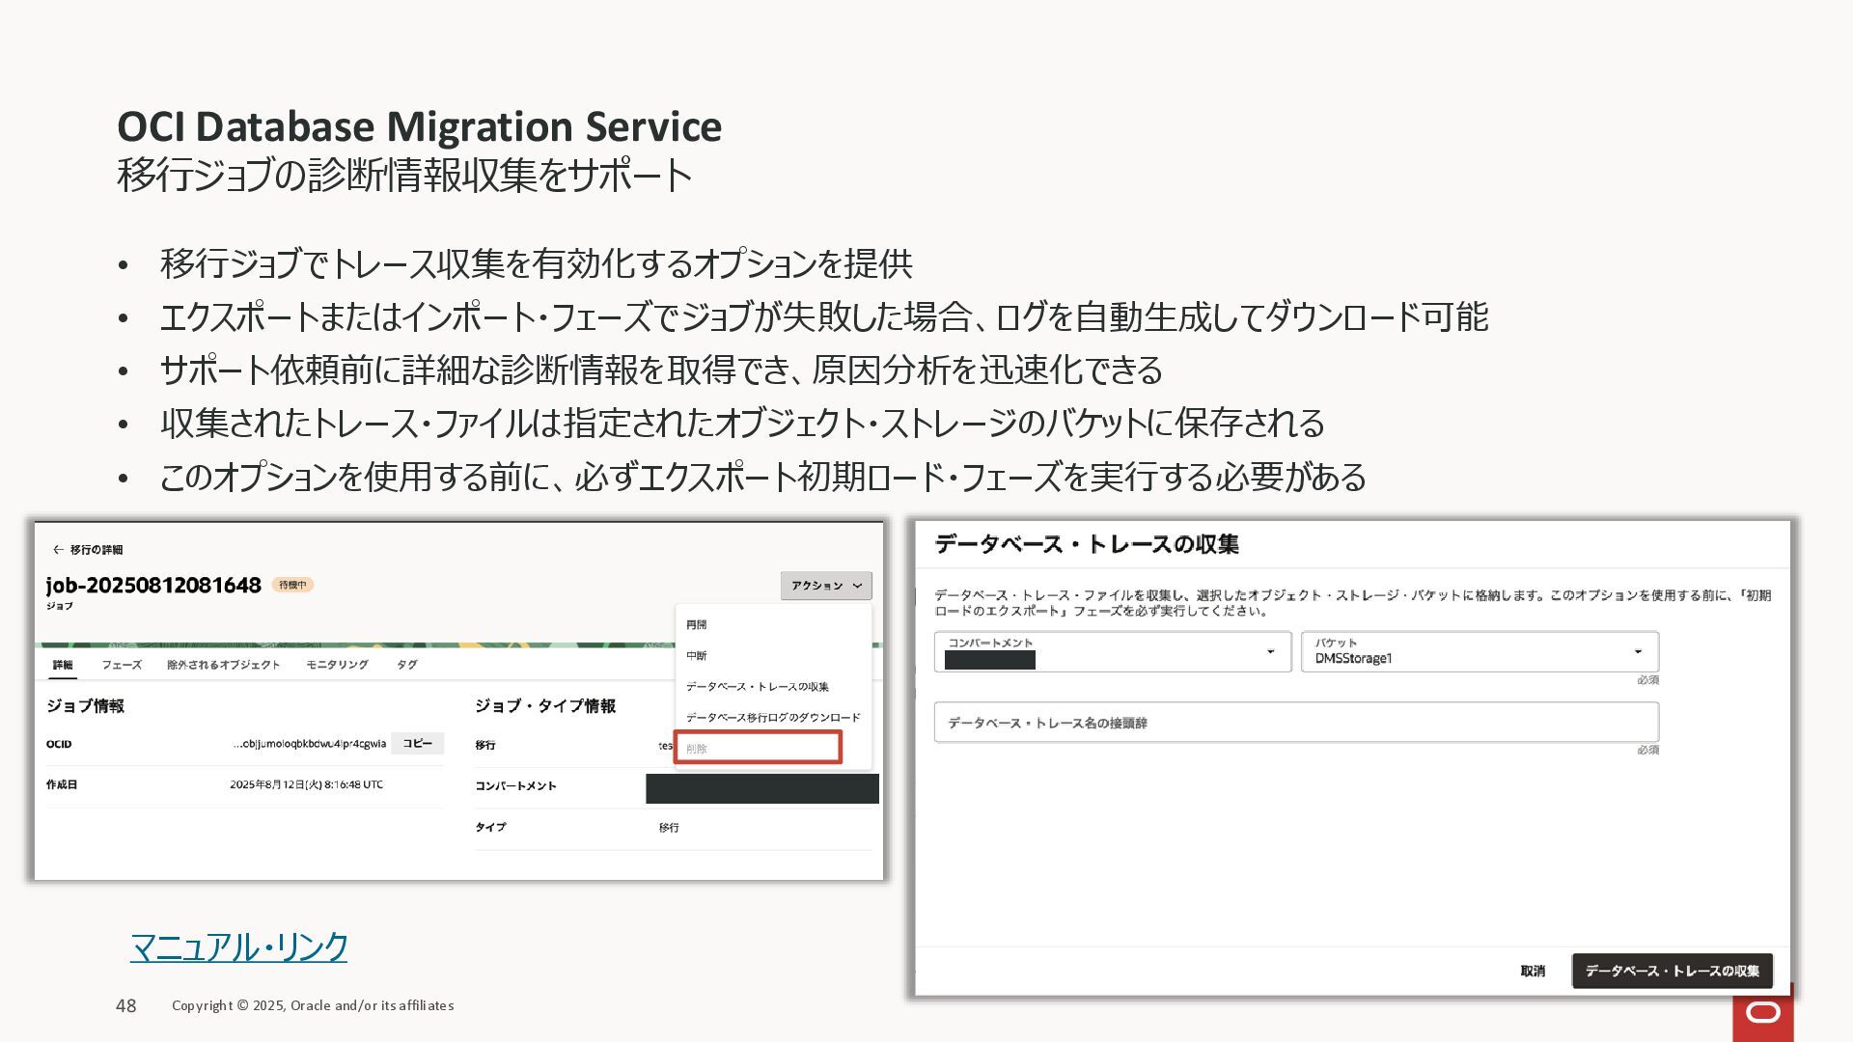
Task: Open the アクション dropdown button
Action: point(826,586)
